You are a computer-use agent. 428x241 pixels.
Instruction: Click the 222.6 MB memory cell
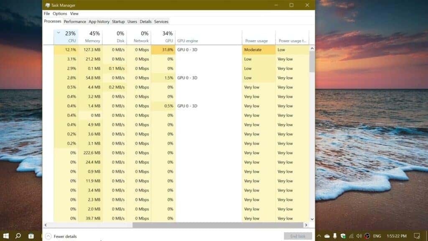90,153
